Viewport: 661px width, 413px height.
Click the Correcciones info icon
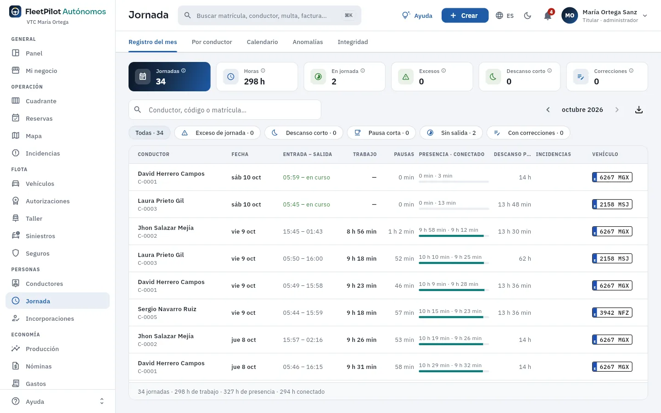631,71
